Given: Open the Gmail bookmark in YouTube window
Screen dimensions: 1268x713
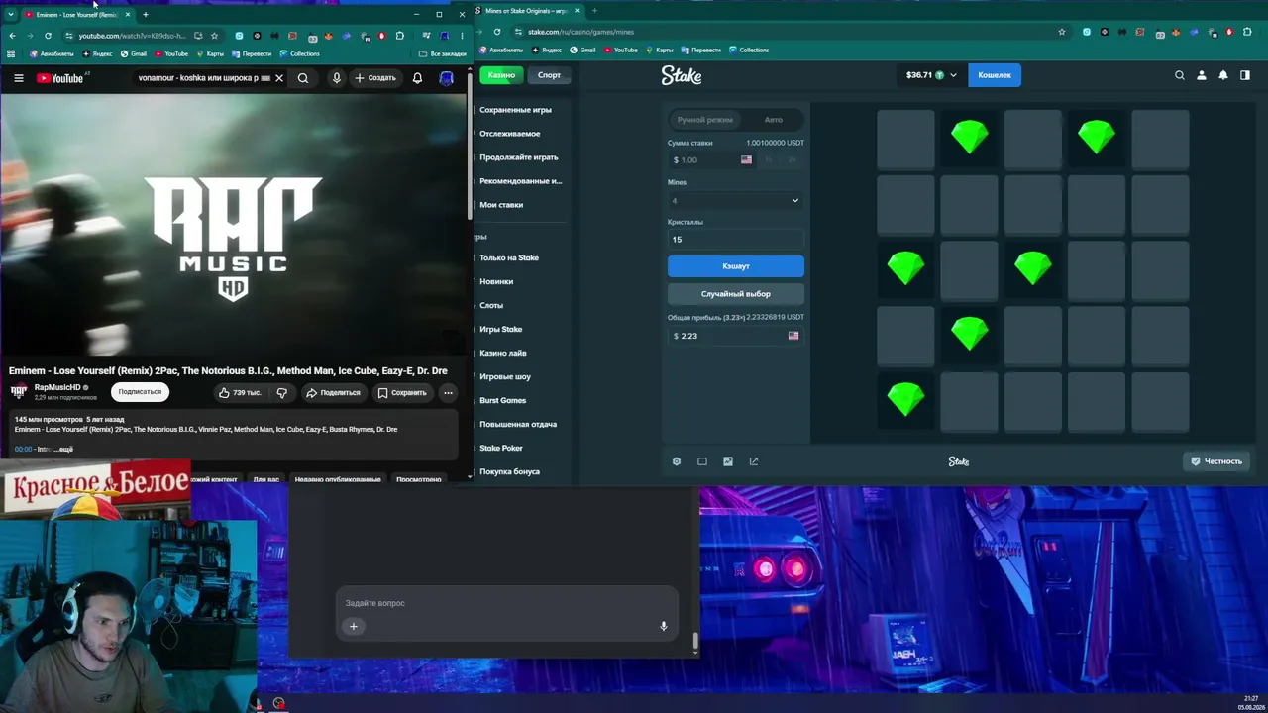Looking at the screenshot, I should point(133,53).
